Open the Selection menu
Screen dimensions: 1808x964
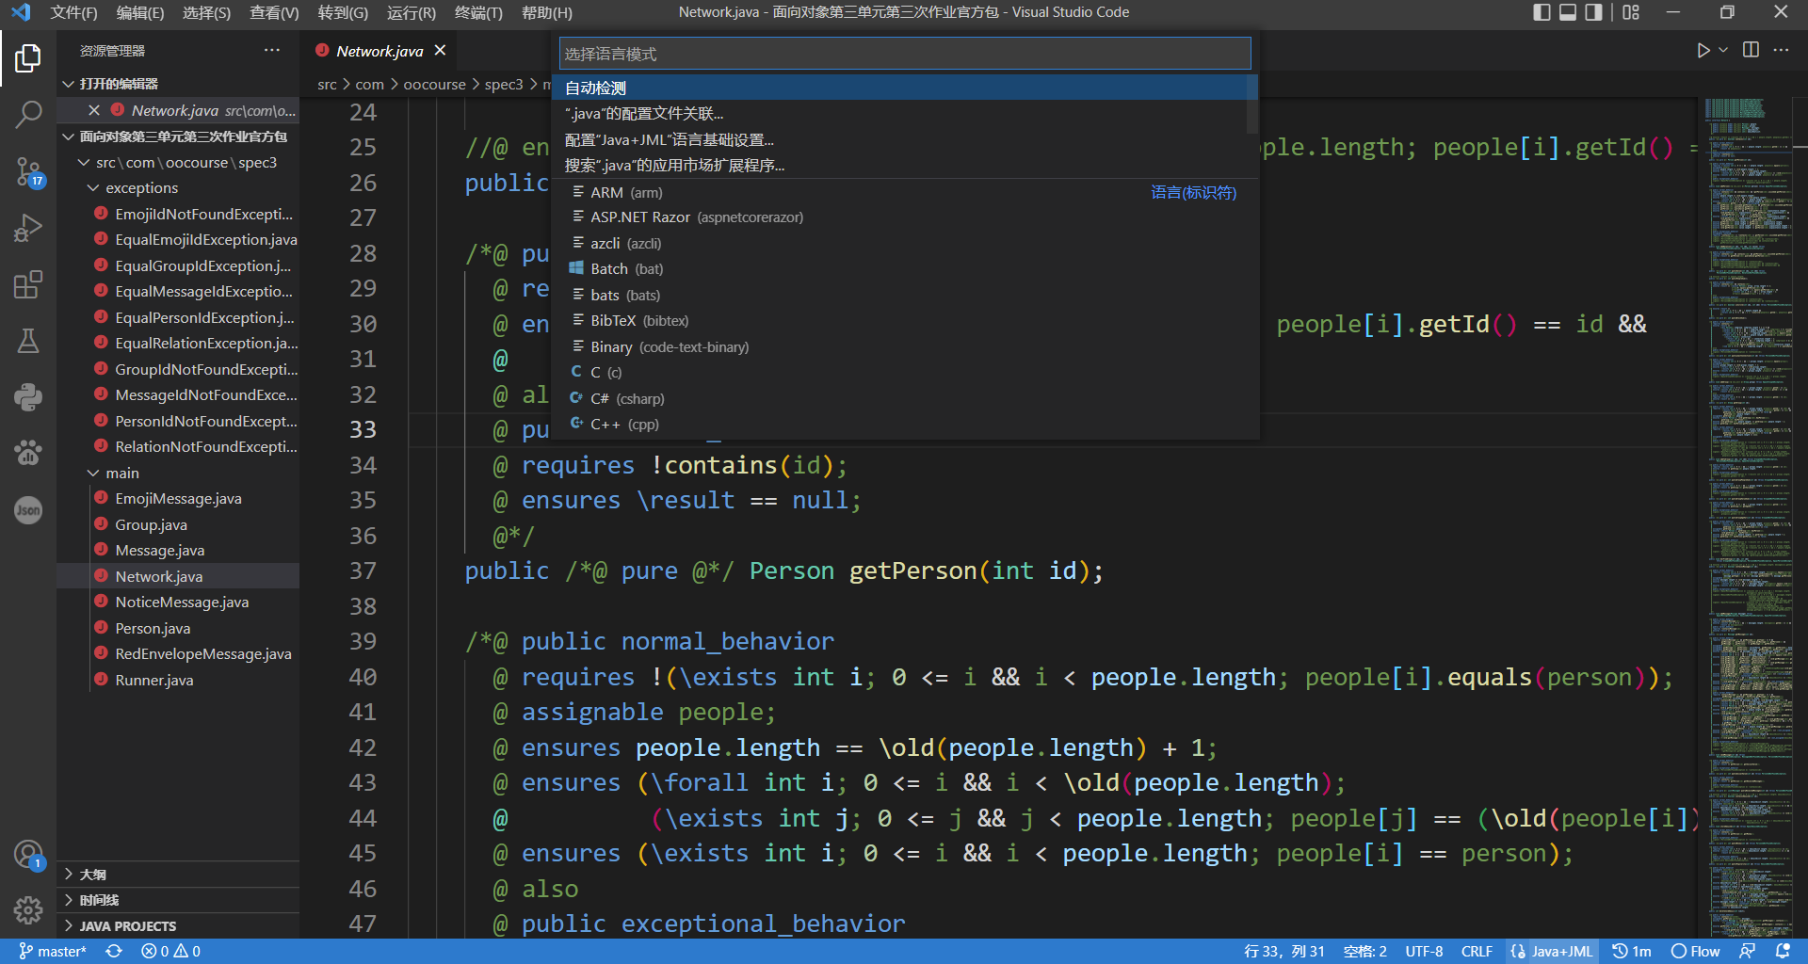click(206, 12)
